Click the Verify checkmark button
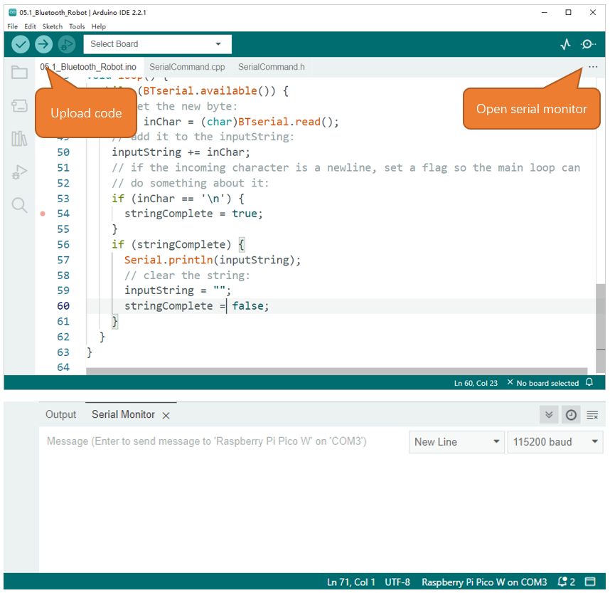 [x=21, y=44]
